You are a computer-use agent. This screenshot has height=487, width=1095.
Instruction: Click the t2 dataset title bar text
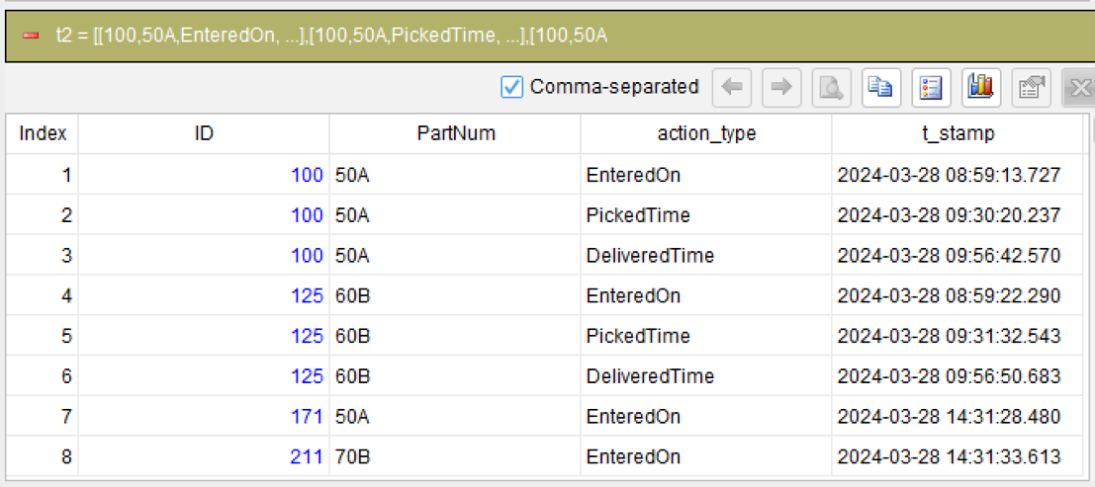[331, 37]
